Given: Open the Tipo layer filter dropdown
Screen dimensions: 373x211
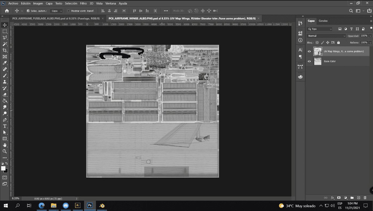Looking at the screenshot, I should 319,29.
